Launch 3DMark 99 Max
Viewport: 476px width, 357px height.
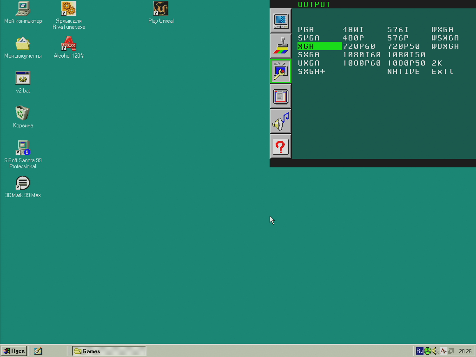pyautogui.click(x=22, y=183)
